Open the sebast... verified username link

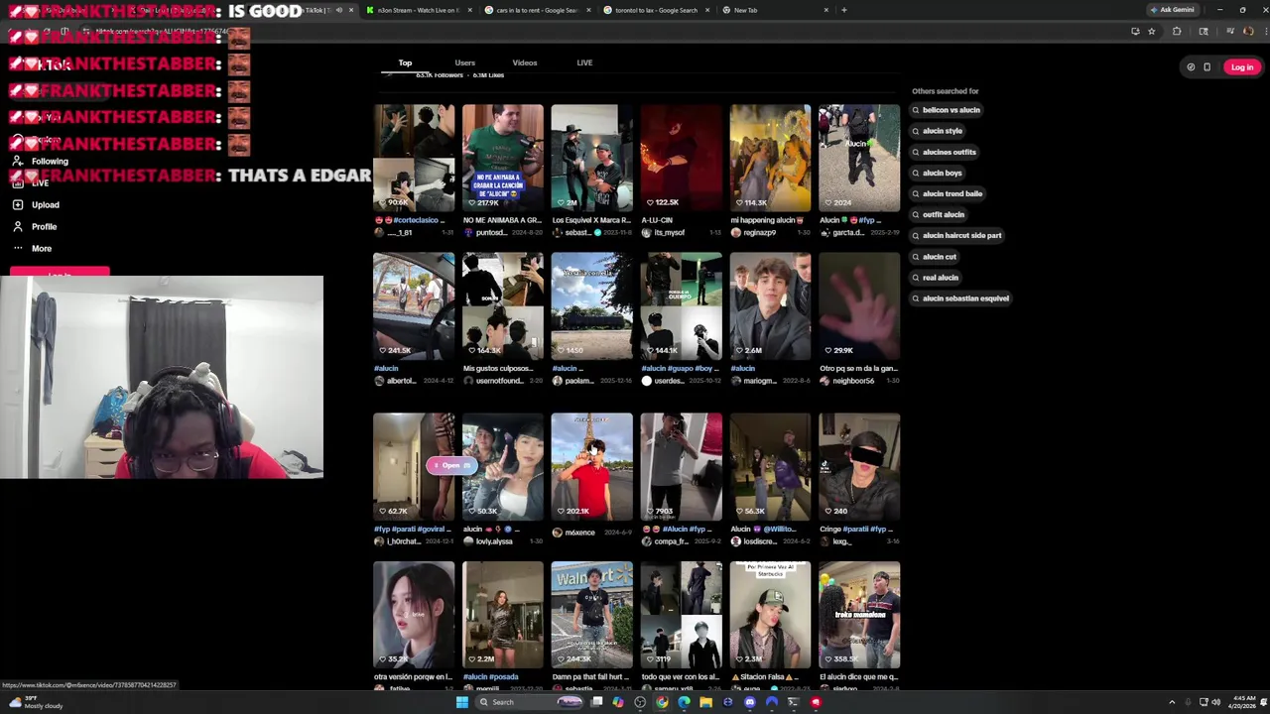(576, 232)
